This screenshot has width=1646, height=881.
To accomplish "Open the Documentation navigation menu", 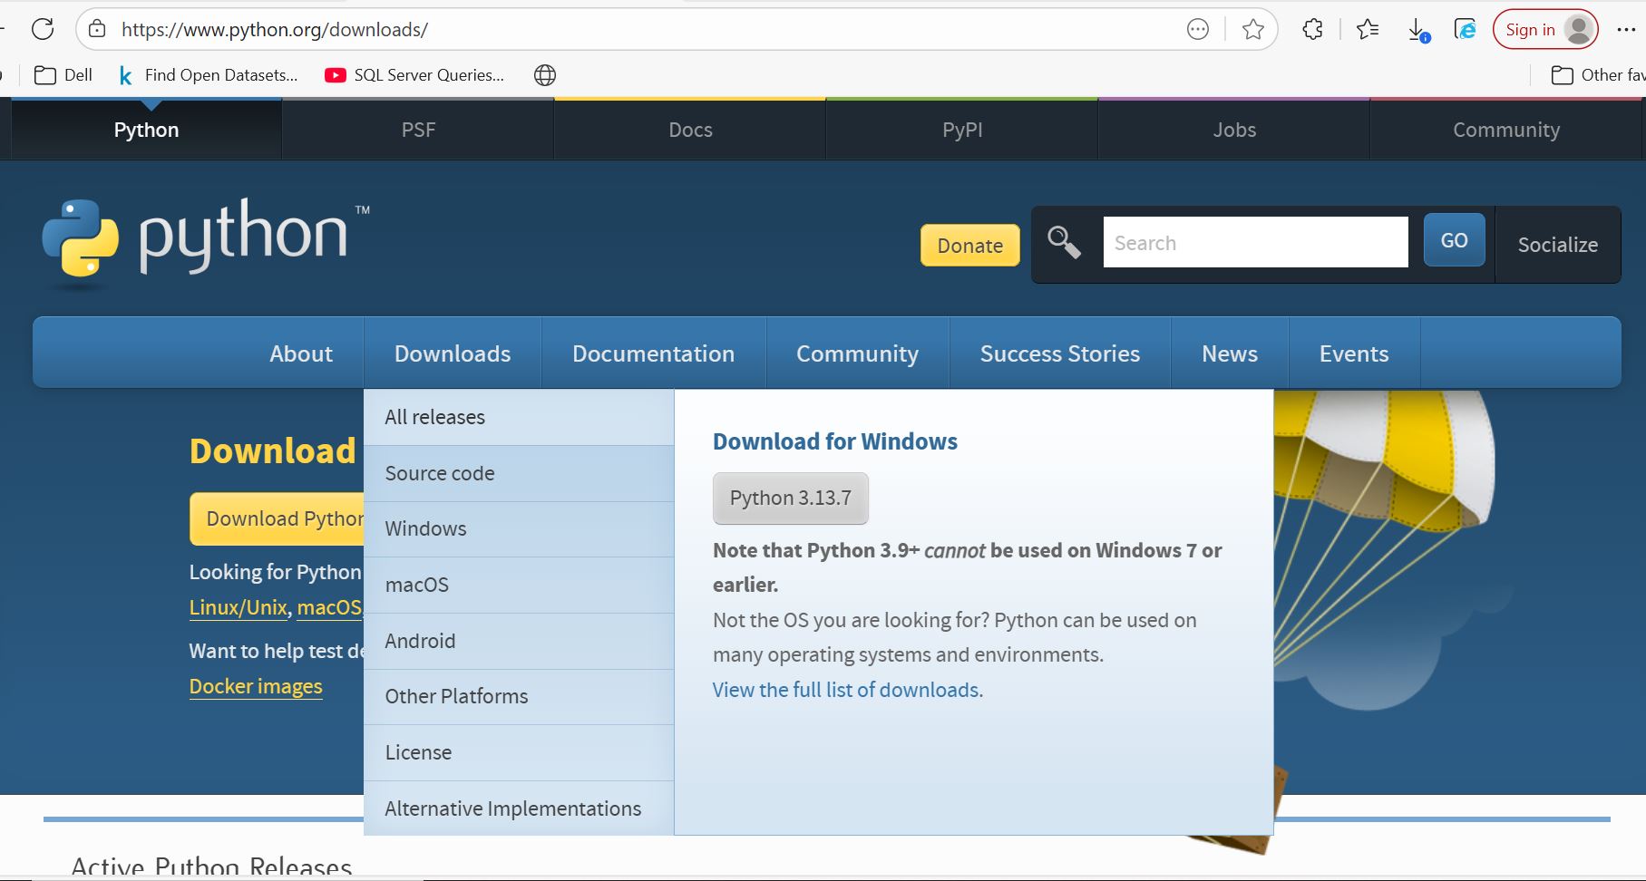I will click(x=653, y=353).
